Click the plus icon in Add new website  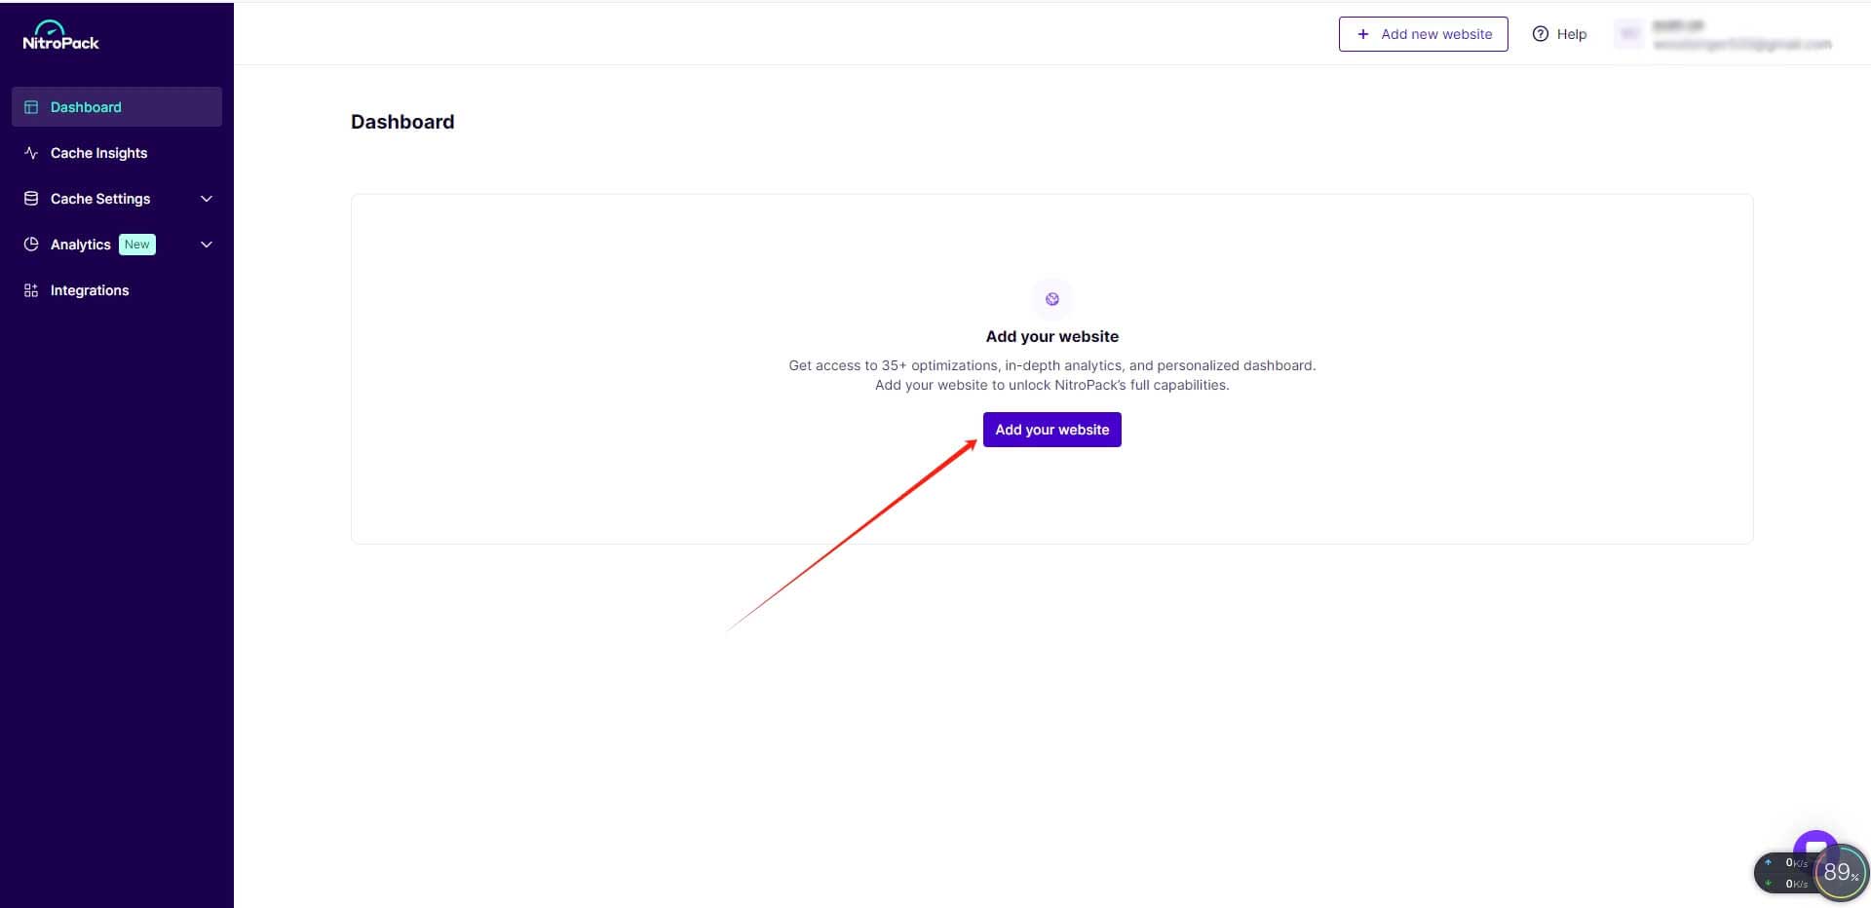(1362, 34)
